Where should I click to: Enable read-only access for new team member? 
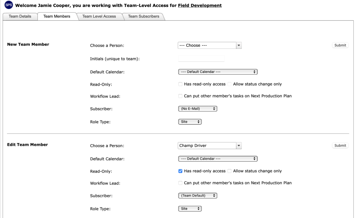[x=180, y=84]
